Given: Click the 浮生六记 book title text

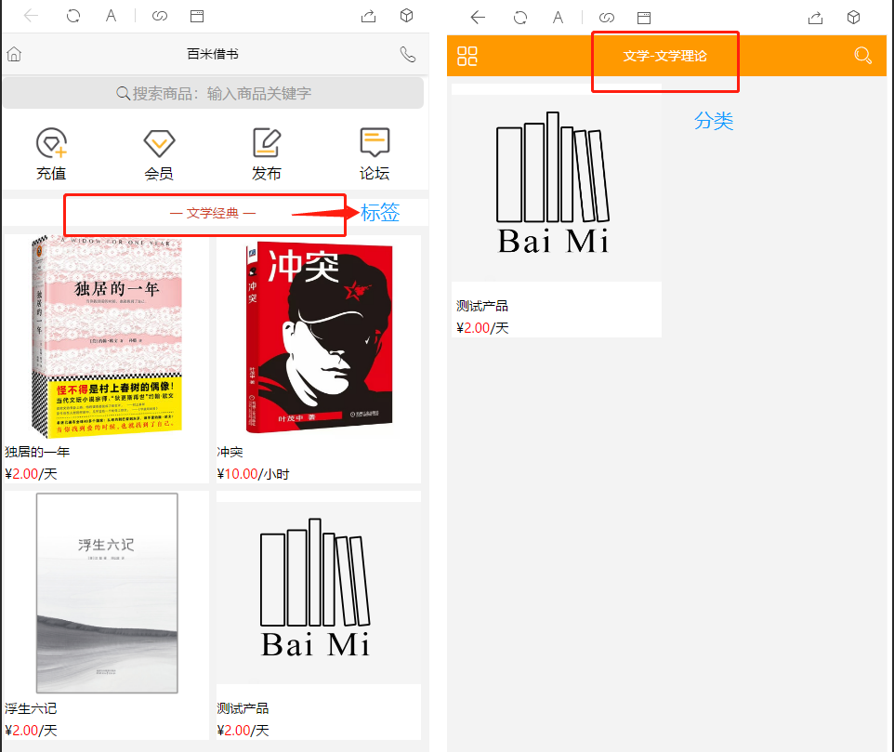Looking at the screenshot, I should [31, 708].
